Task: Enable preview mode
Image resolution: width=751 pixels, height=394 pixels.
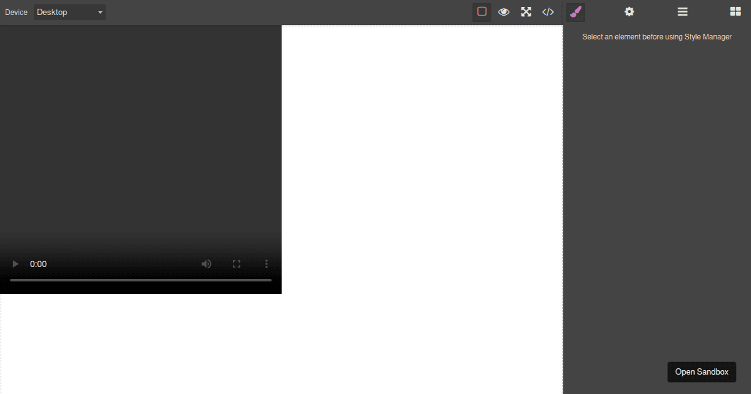Action: [x=504, y=11]
